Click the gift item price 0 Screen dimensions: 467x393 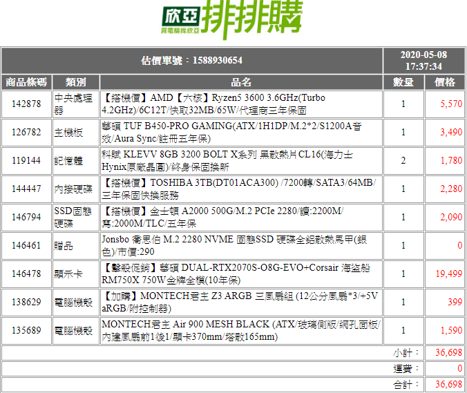[460, 246]
